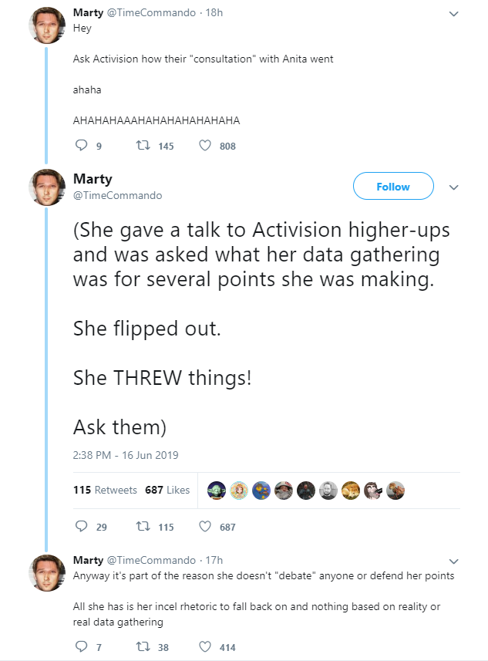Screen dimensions: 488x661
Task: Open the Yoda avatar among likers
Action: [217, 491]
